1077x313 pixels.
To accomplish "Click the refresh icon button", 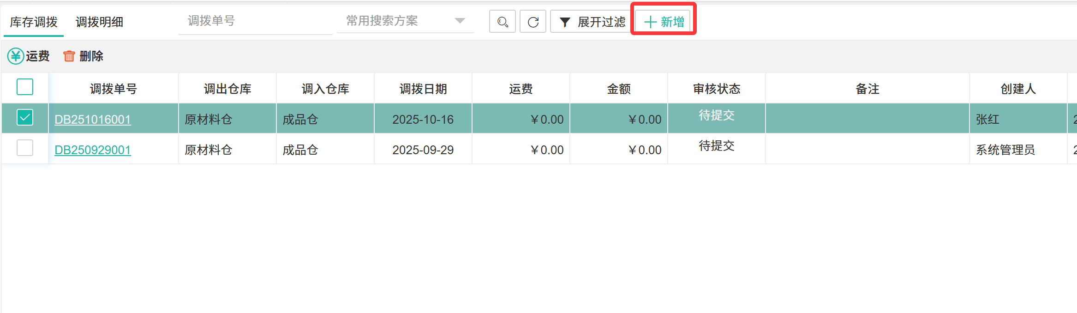I will pyautogui.click(x=533, y=22).
